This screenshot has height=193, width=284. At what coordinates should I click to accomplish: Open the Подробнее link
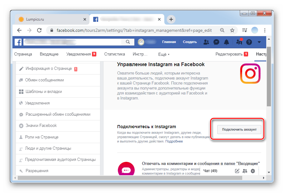pyautogui.click(x=174, y=141)
